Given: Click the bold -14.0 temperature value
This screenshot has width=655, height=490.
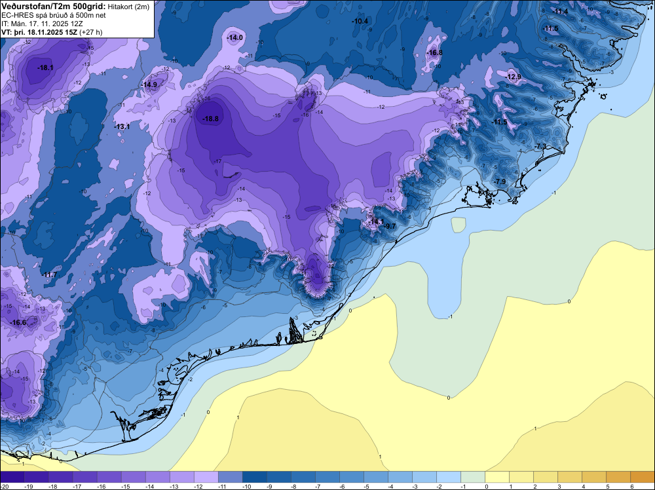Looking at the screenshot, I should pyautogui.click(x=234, y=37).
